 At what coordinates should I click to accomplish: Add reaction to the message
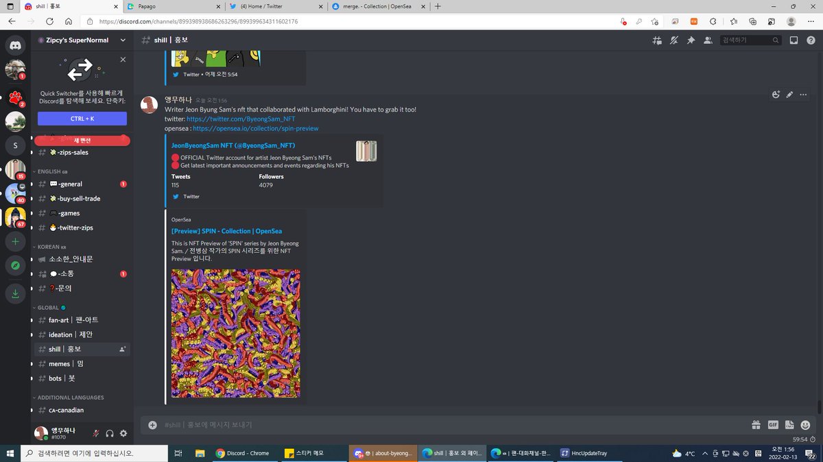tap(776, 95)
